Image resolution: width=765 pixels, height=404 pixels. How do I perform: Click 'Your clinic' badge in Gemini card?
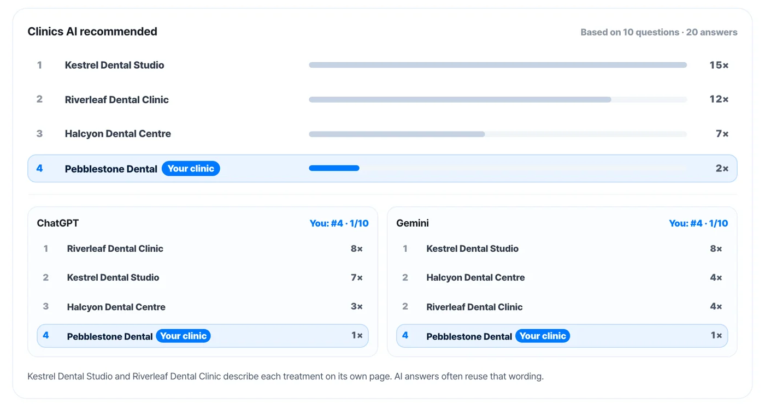[x=543, y=336]
